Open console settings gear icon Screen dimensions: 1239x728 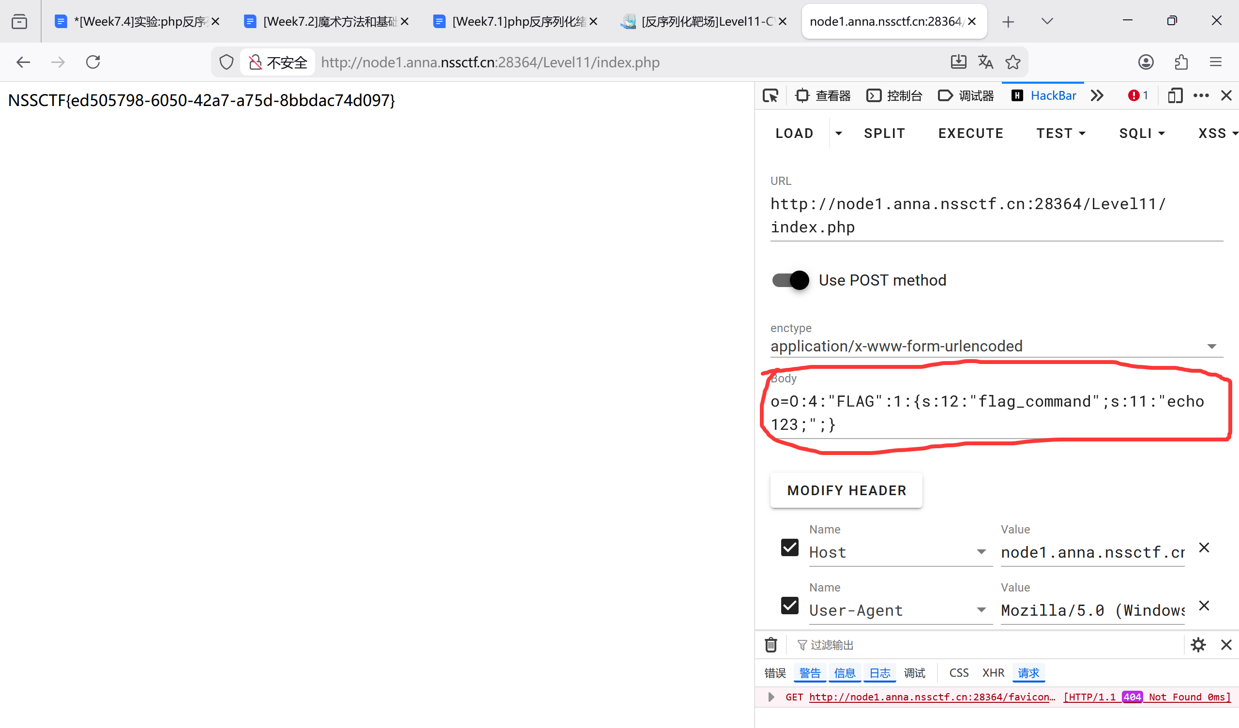[1198, 644]
